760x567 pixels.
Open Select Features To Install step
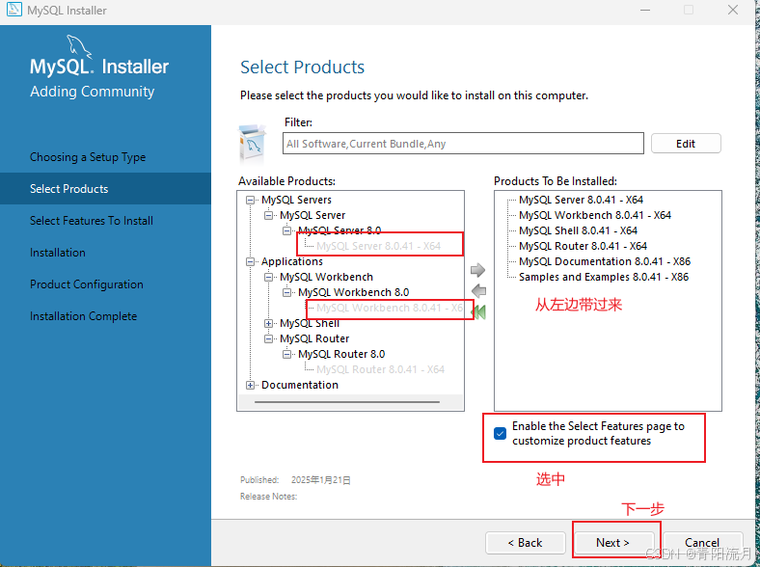click(x=91, y=221)
